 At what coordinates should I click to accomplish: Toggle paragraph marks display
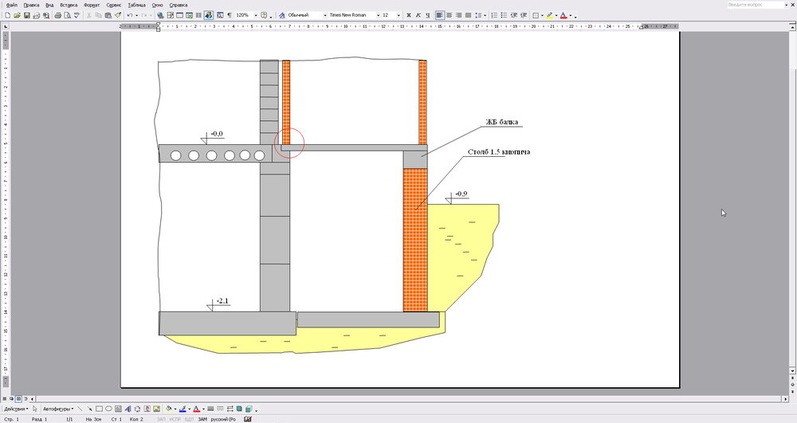coord(230,15)
